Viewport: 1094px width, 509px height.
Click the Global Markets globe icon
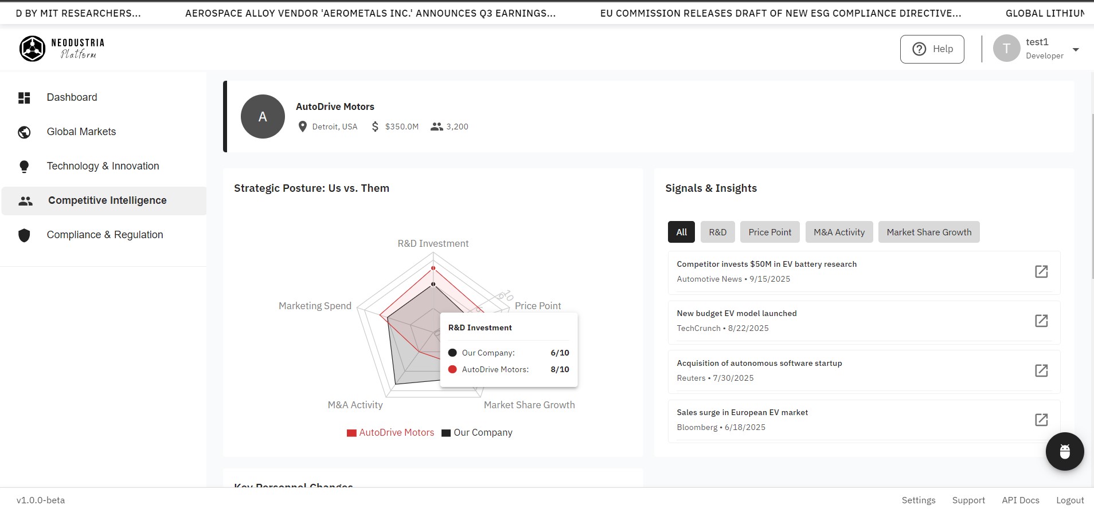[x=24, y=132]
